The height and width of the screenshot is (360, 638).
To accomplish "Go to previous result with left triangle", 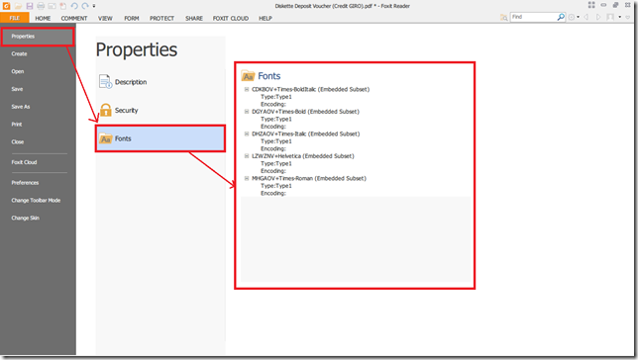I will point(586,17).
